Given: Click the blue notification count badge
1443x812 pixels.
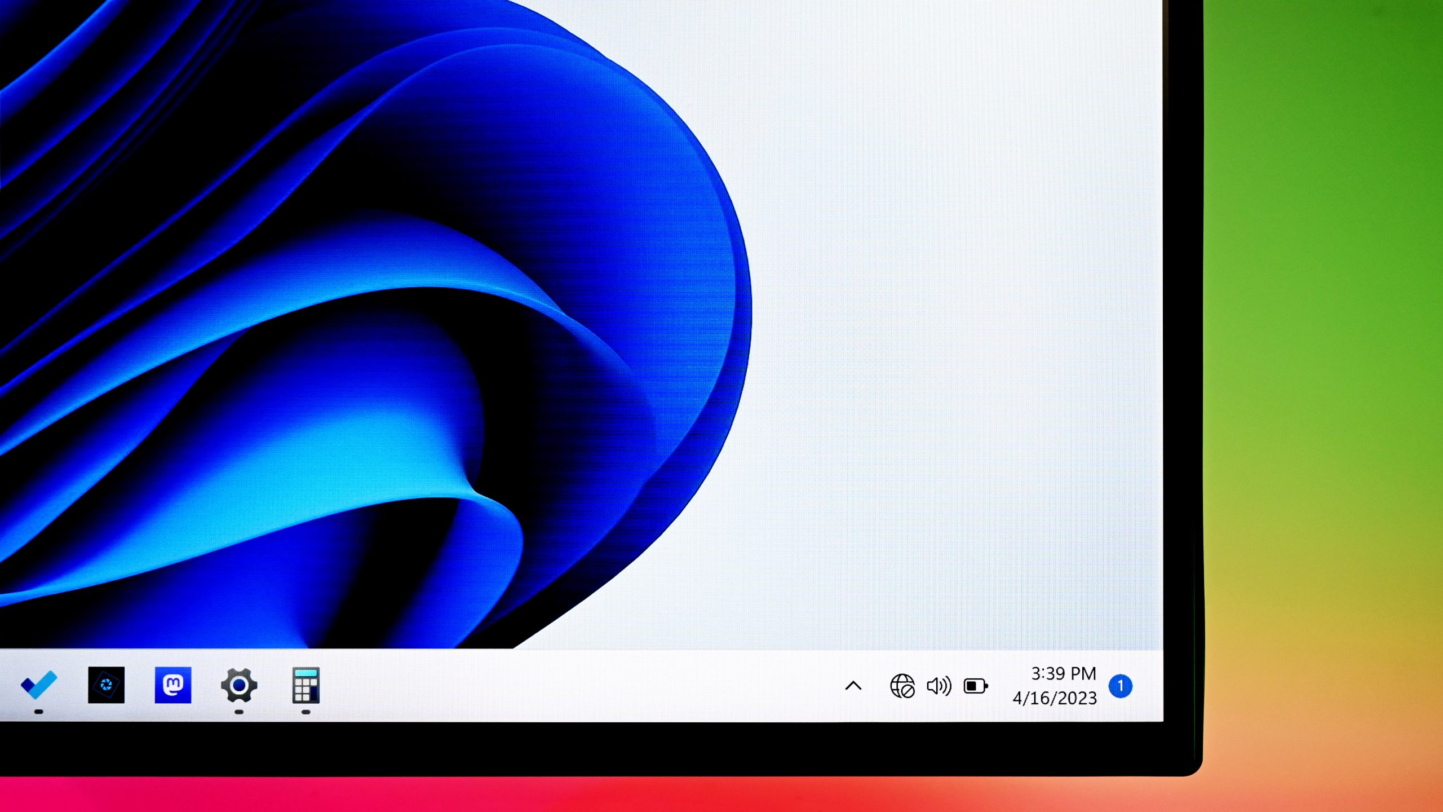Looking at the screenshot, I should (1121, 685).
